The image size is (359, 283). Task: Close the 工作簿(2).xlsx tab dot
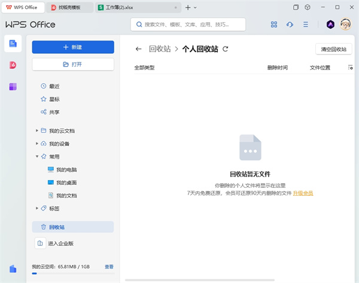(x=175, y=8)
